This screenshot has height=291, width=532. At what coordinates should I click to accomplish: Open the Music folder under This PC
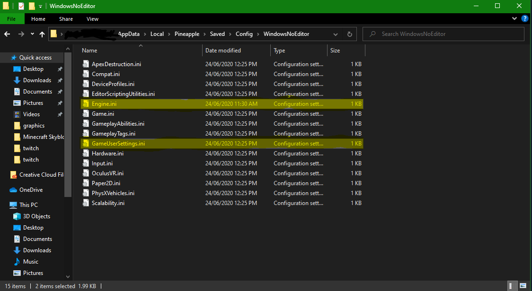[31, 262]
